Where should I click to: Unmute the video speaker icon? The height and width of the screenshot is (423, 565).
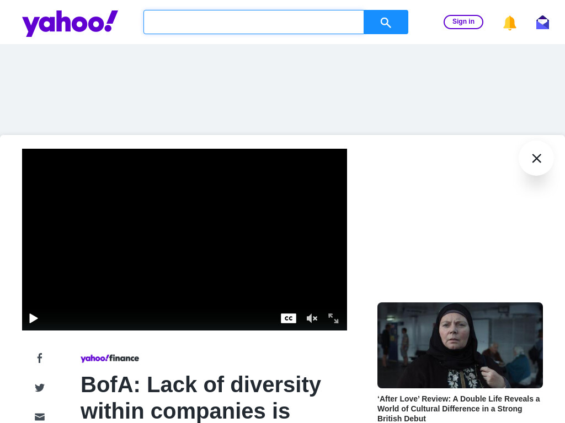312,318
